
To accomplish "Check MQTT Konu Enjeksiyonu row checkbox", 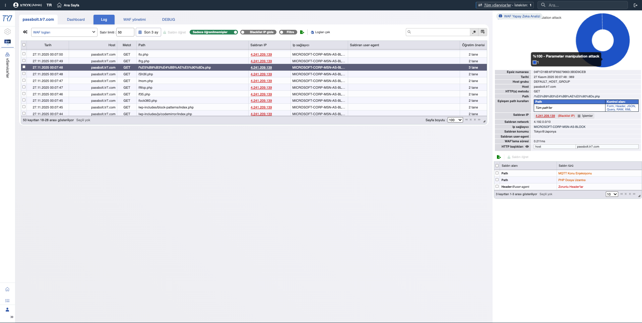I will point(497,173).
